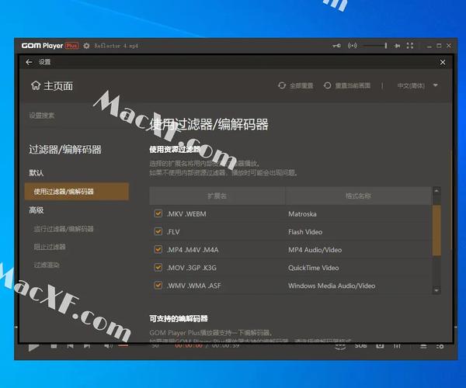Adjust the title bar volume slider
This screenshot has width=466, height=388.
(375, 46)
